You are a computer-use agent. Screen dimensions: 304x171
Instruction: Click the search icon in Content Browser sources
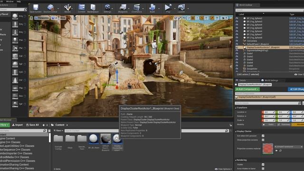pos(45,131)
